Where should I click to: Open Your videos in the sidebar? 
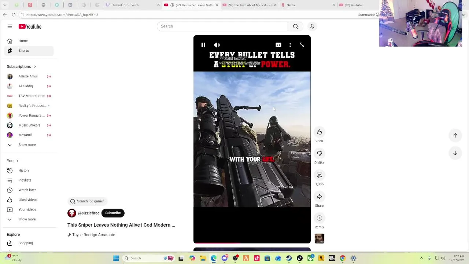(x=29, y=210)
